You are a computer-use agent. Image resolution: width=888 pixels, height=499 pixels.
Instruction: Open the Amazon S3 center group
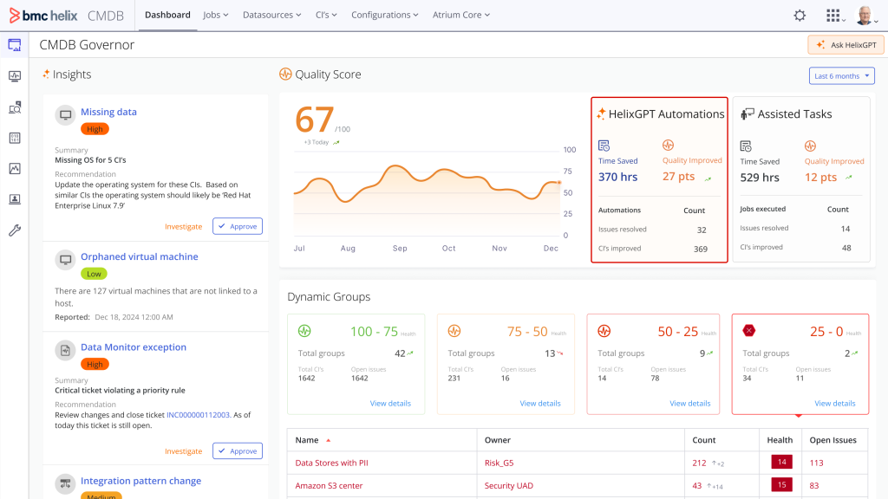pyautogui.click(x=329, y=485)
